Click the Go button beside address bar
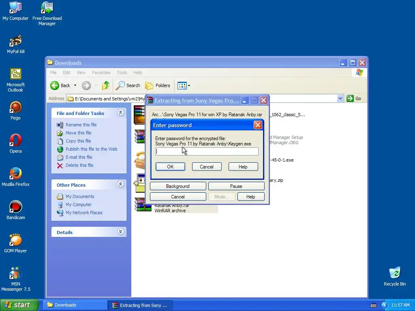 pos(354,98)
